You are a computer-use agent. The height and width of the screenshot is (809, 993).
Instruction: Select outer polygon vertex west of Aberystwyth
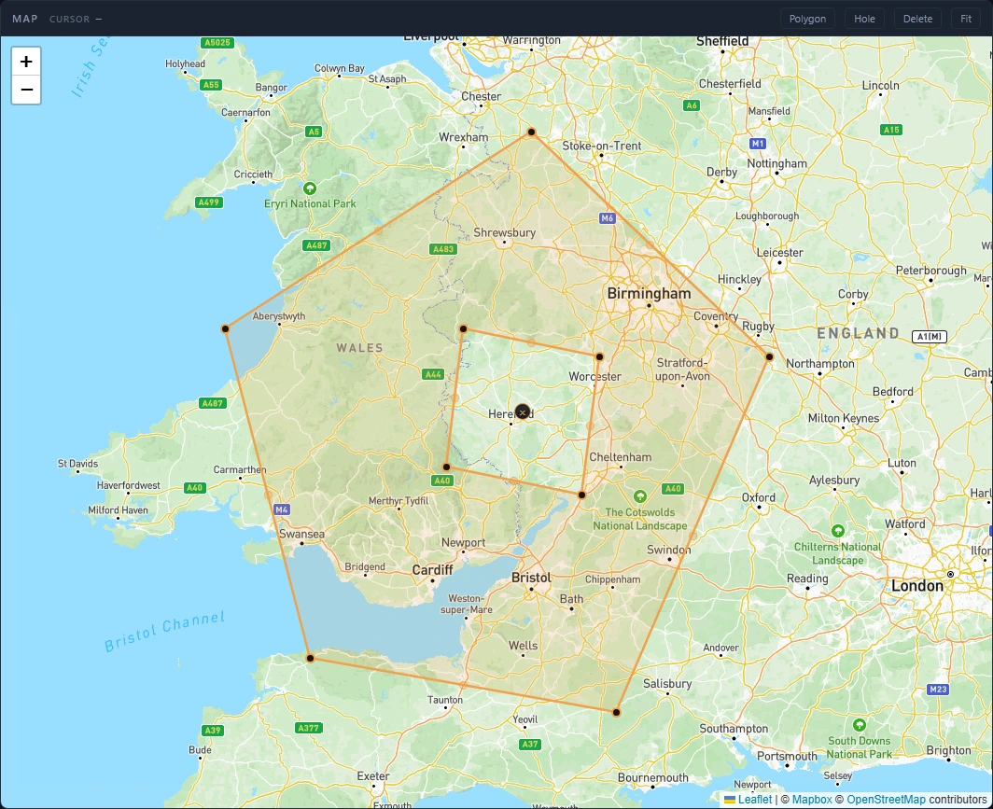226,329
